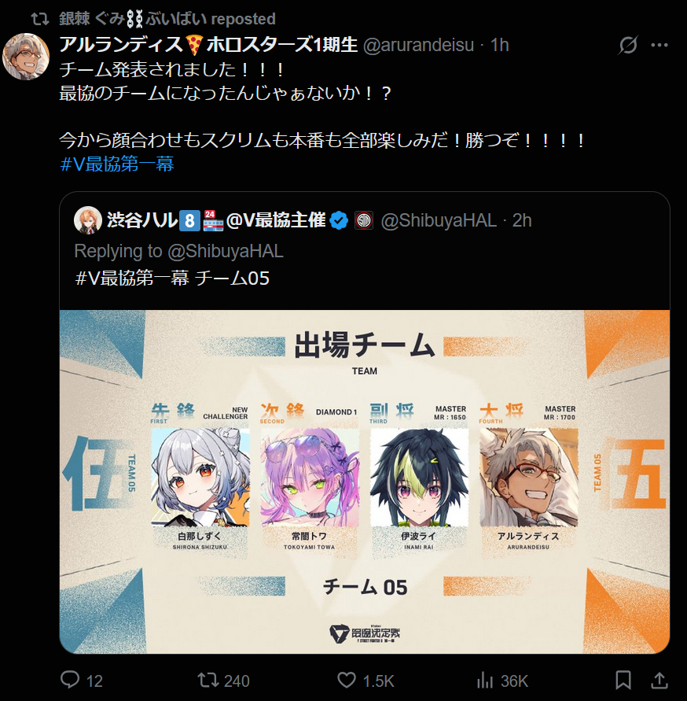Viewport: 687px width, 701px height.
Task: Like the post with the heart icon
Action: pos(347,680)
